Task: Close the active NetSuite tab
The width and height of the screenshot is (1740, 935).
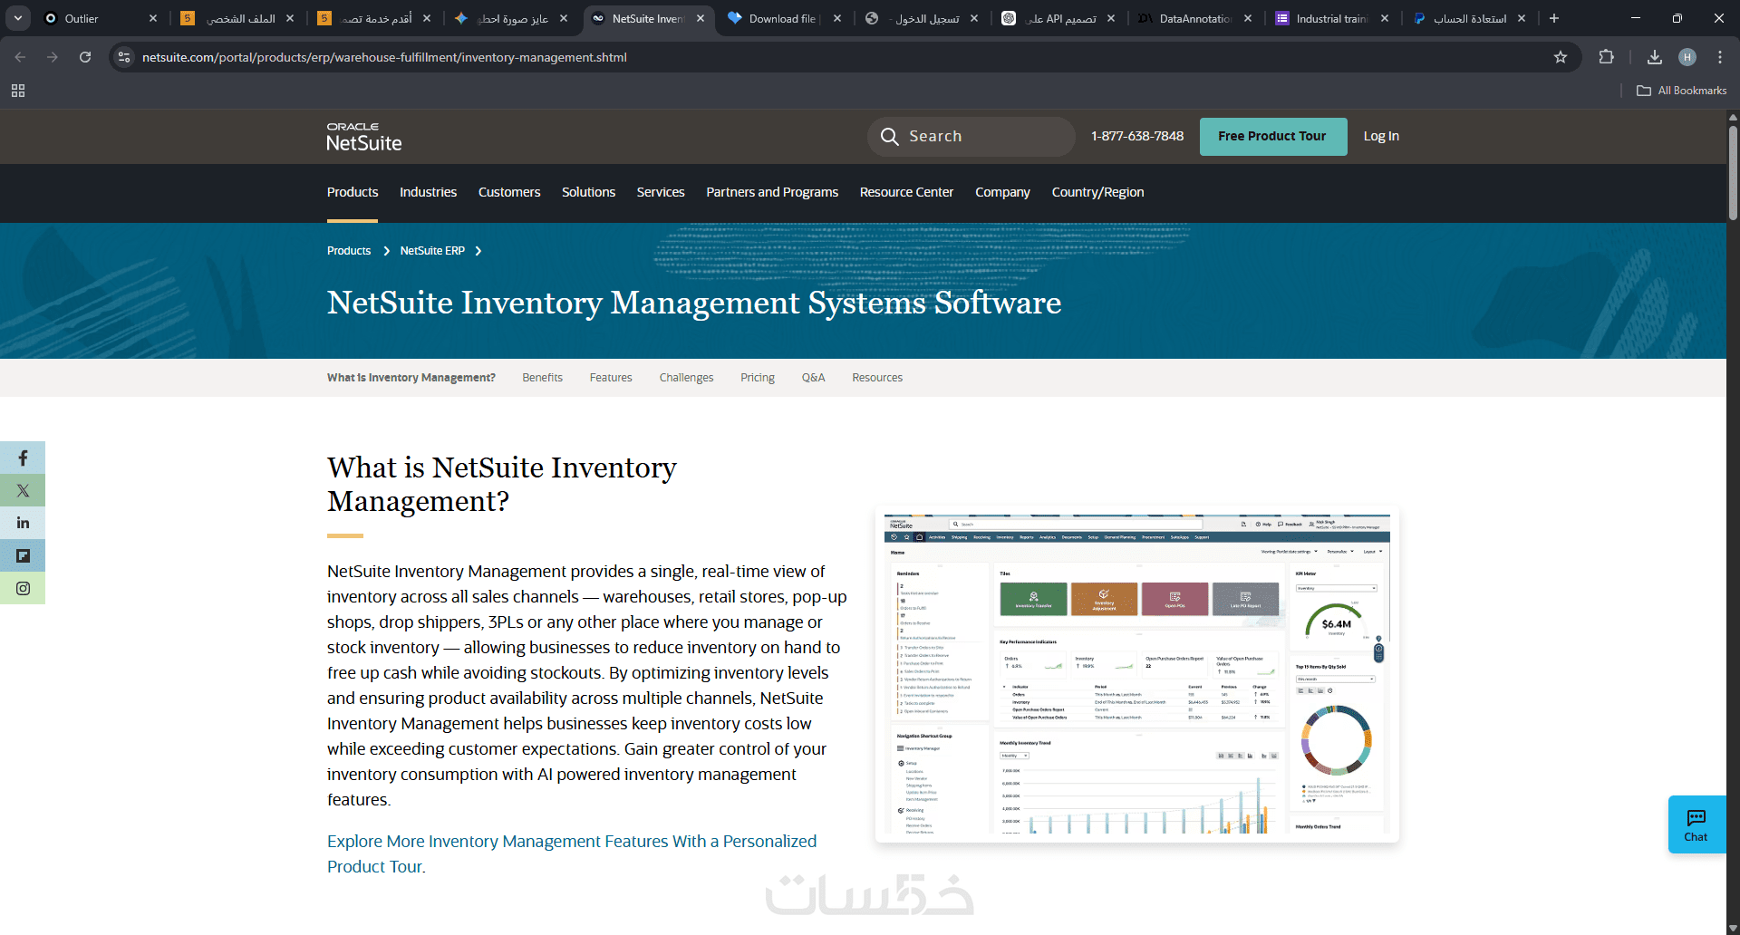Action: (x=701, y=18)
